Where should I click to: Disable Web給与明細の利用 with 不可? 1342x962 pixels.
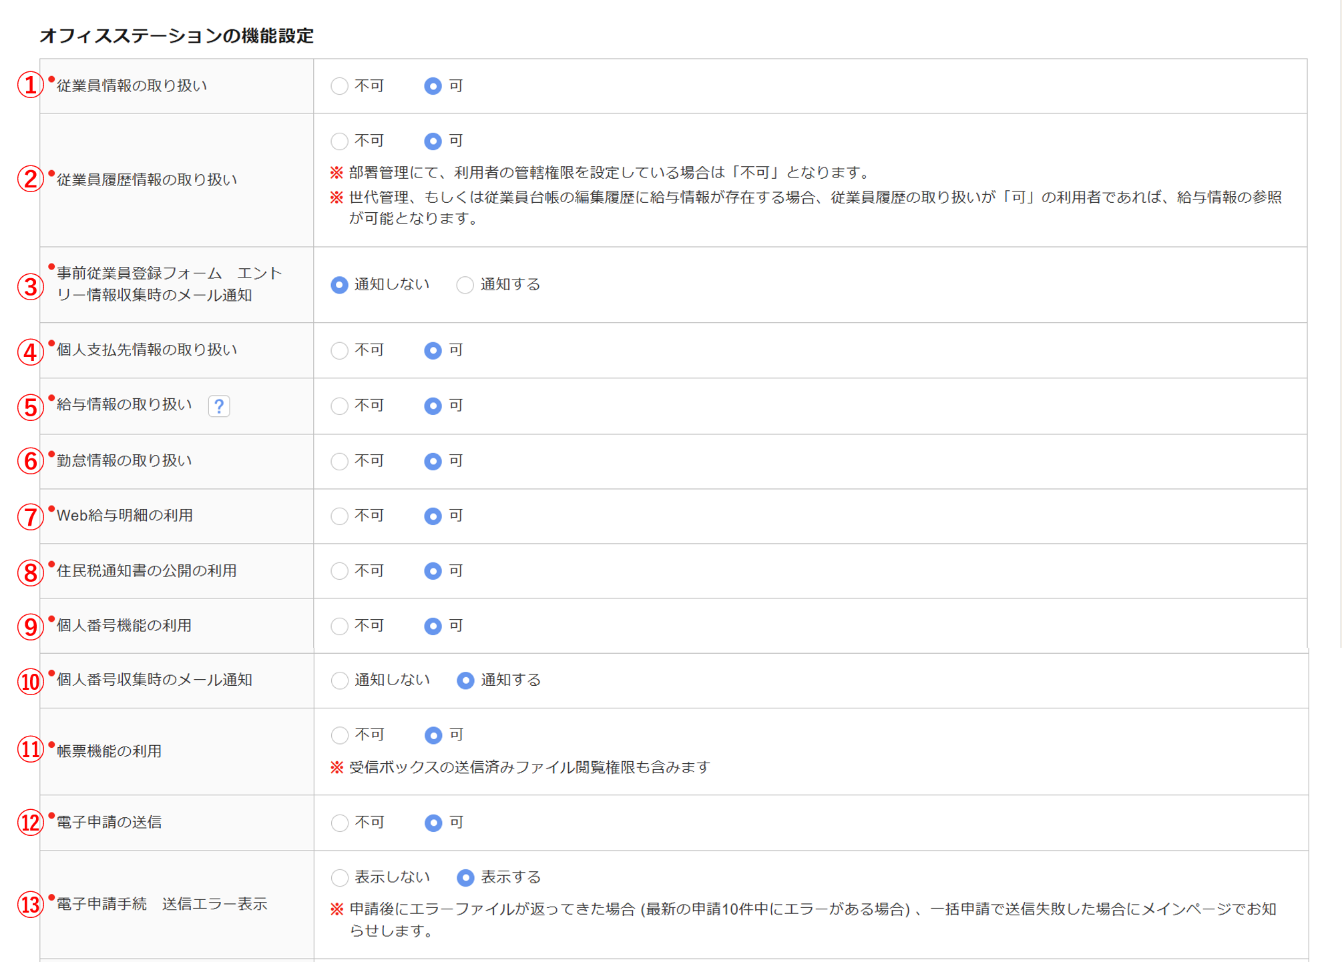[x=339, y=516]
